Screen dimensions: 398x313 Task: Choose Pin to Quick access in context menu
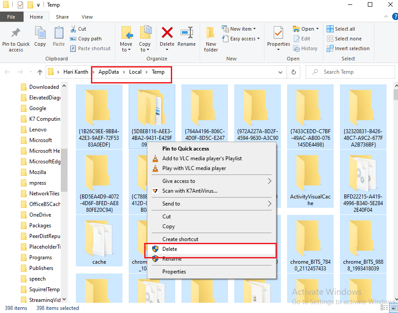point(212,149)
